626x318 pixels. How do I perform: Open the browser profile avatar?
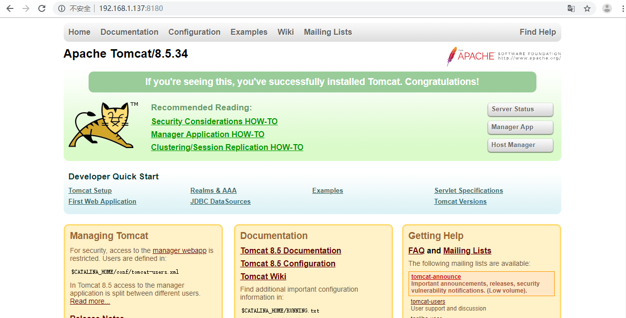pyautogui.click(x=607, y=8)
